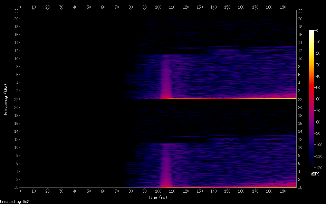Select the "-80" color scale label
The height and width of the screenshot is (204, 326).
tap(317, 122)
